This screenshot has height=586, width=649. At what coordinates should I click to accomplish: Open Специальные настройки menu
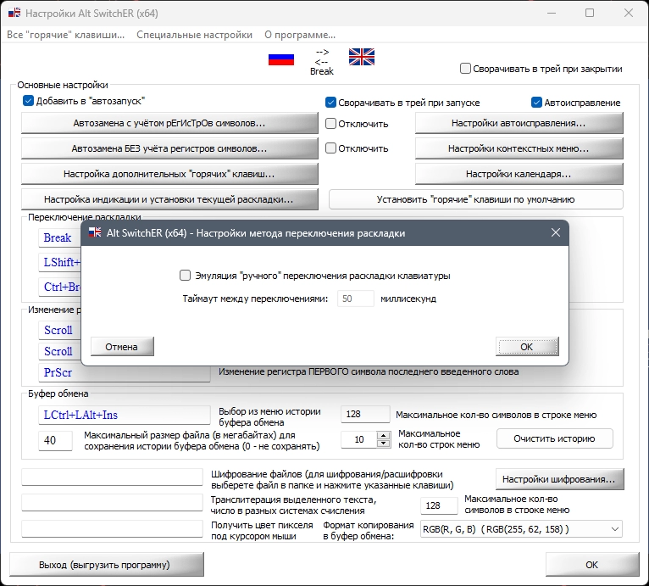pos(194,35)
